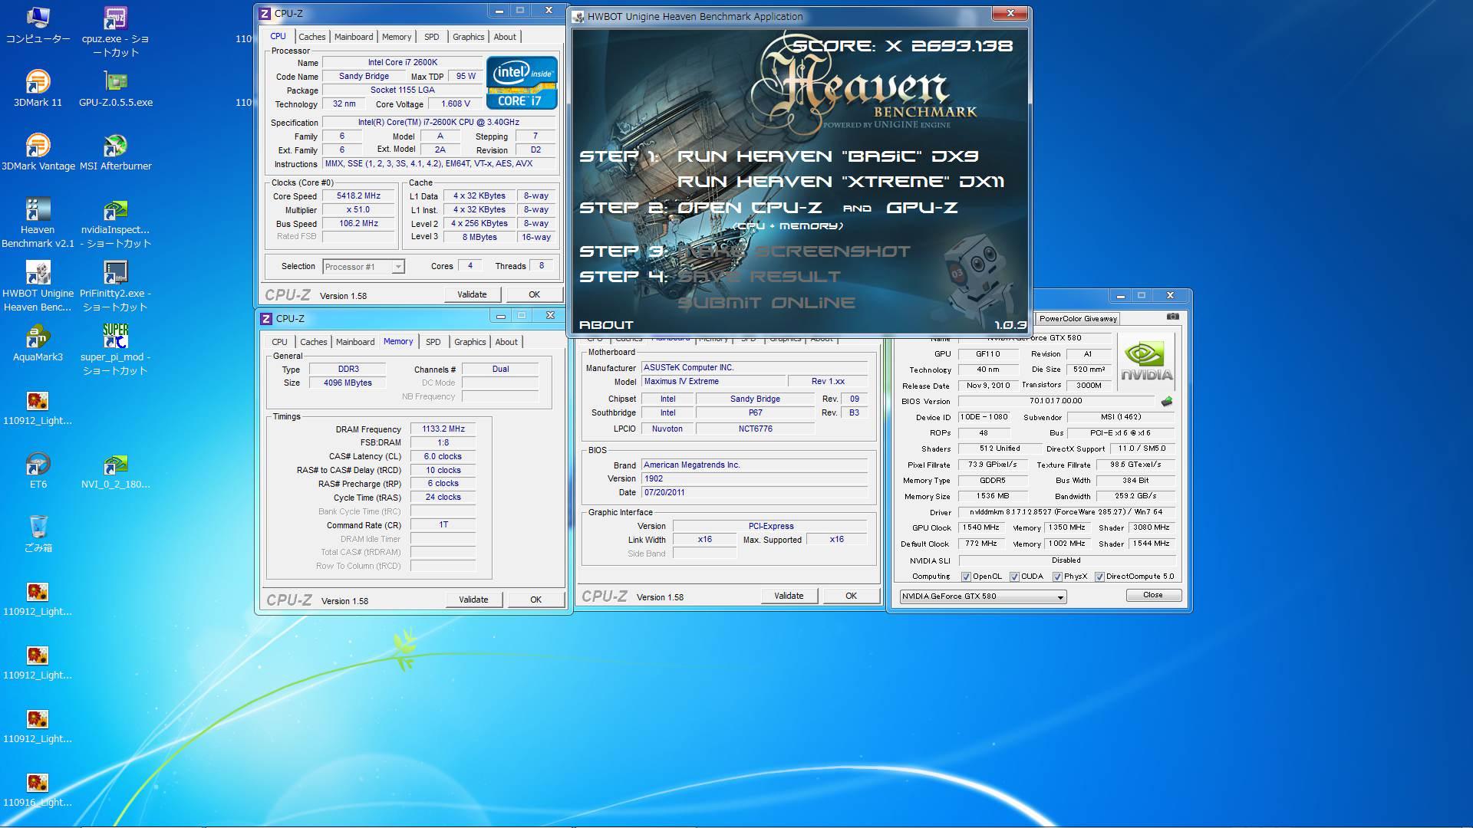Open the コンピューター desktop icon
The height and width of the screenshot is (828, 1473).
tap(38, 25)
